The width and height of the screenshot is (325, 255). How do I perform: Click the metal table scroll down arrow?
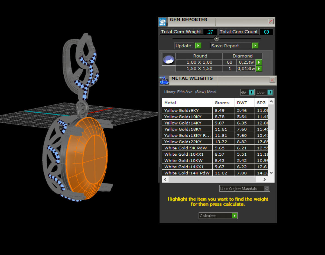272,173
